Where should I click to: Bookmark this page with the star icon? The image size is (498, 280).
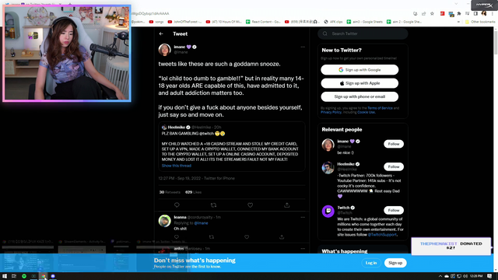(x=432, y=14)
